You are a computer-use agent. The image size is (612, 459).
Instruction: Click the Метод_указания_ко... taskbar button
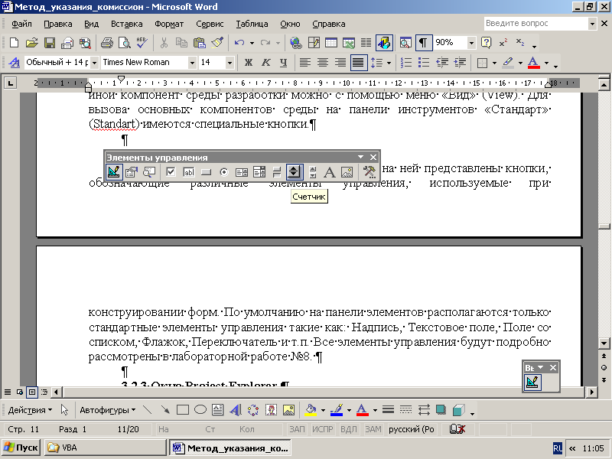230,448
